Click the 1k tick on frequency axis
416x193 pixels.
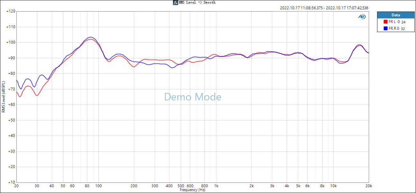click(216, 186)
